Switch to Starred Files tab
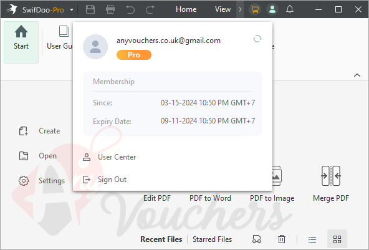The height and width of the screenshot is (250, 369). pos(213,239)
